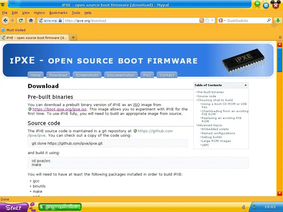Open the Contact site tab
The image size is (283, 212).
point(167,75)
